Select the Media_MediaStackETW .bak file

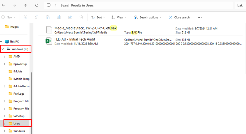85,28
